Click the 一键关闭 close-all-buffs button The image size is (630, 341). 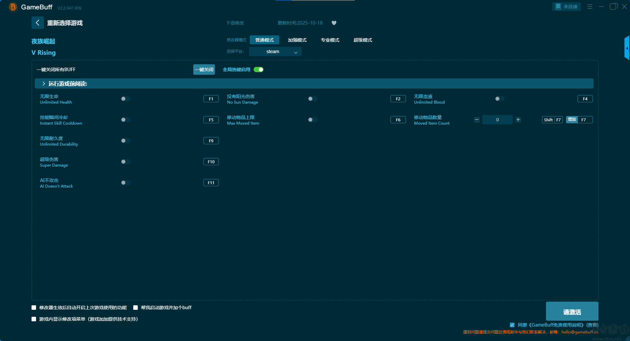pyautogui.click(x=204, y=70)
